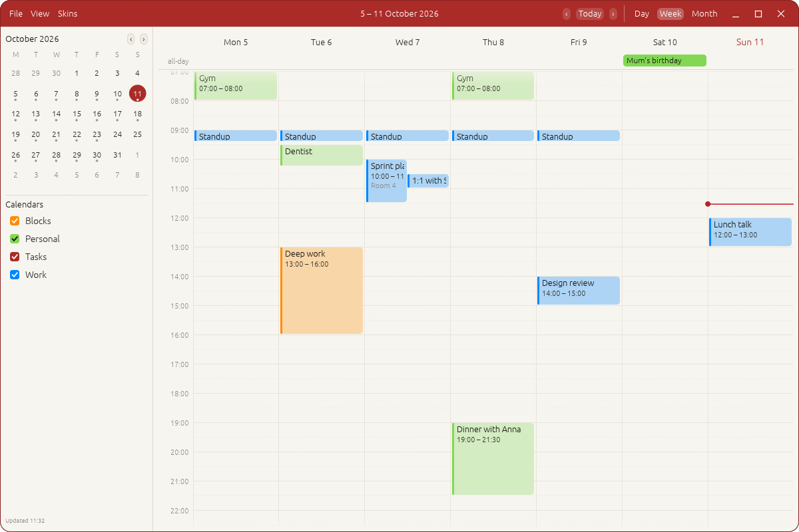Select October 12 in mini calendar
Image resolution: width=799 pixels, height=532 pixels.
(x=16, y=114)
